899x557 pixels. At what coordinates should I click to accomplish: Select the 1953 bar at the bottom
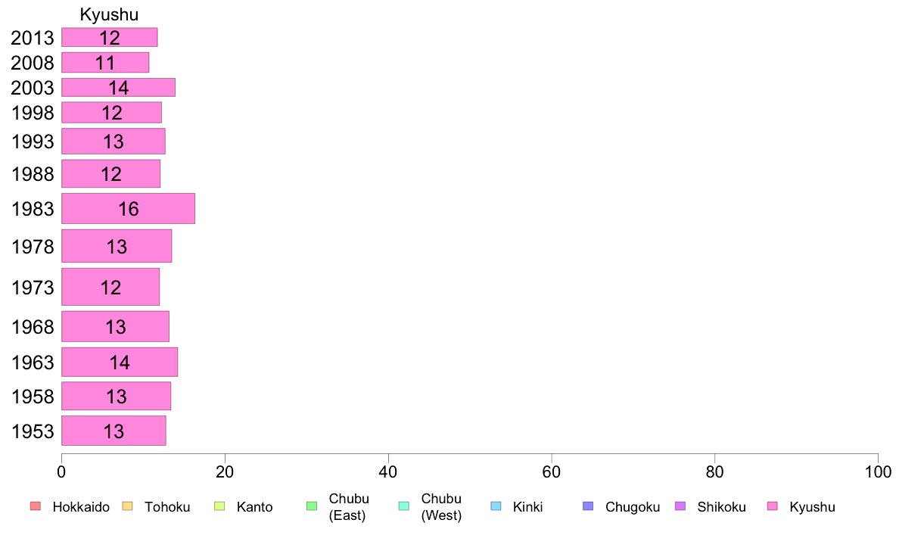pyautogui.click(x=114, y=431)
